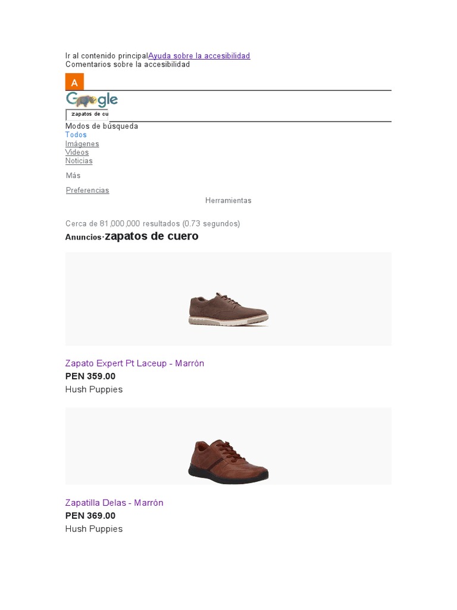
Task: Click the orange account avatar icon
Action: tap(74, 82)
